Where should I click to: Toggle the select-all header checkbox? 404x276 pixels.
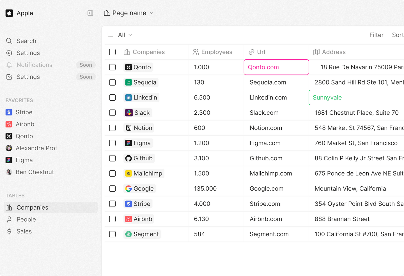(113, 52)
